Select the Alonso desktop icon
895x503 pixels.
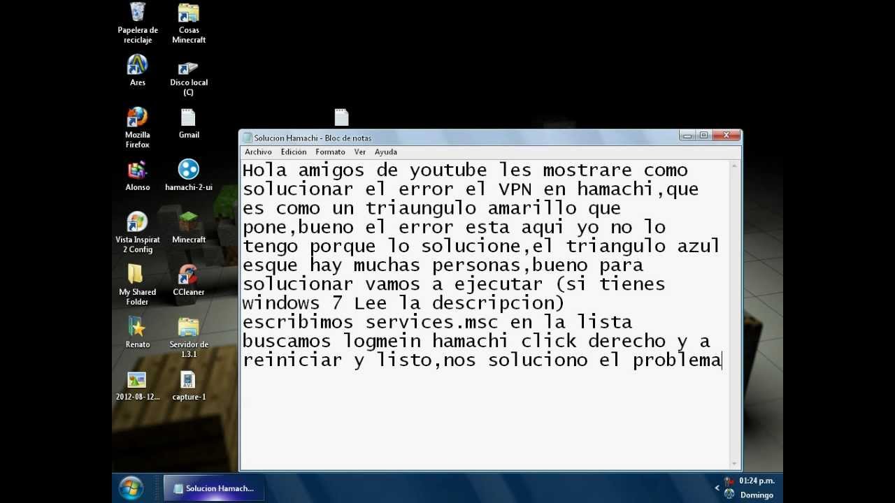click(138, 175)
